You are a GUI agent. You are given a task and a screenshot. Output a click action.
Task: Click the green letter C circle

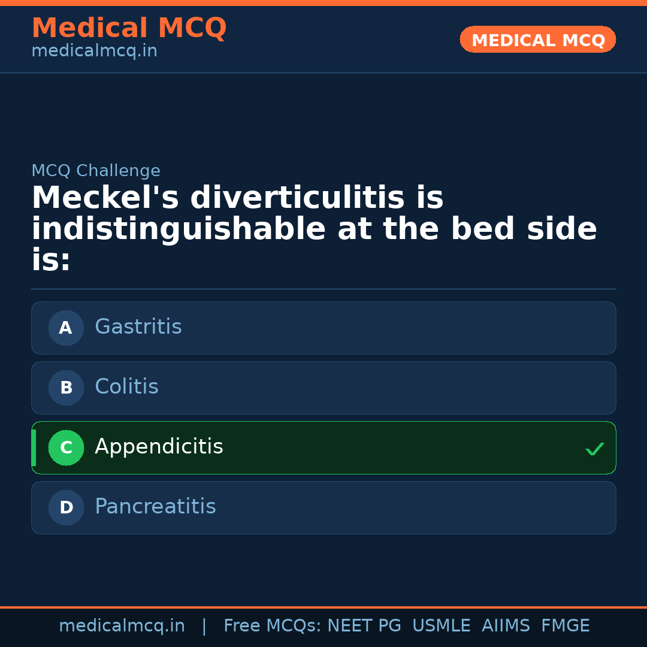(66, 448)
